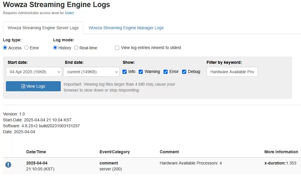Click the Start-Date 21:10:04 KST line
Screen dimensions: 301x176
tap(37, 120)
